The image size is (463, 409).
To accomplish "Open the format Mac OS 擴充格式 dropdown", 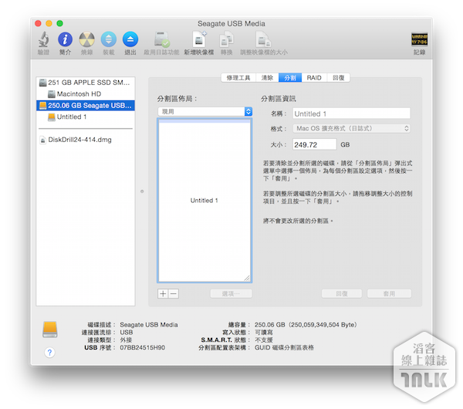I will (351, 128).
